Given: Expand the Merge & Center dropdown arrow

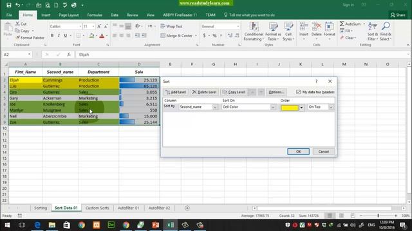Looking at the screenshot, I should (196, 36).
